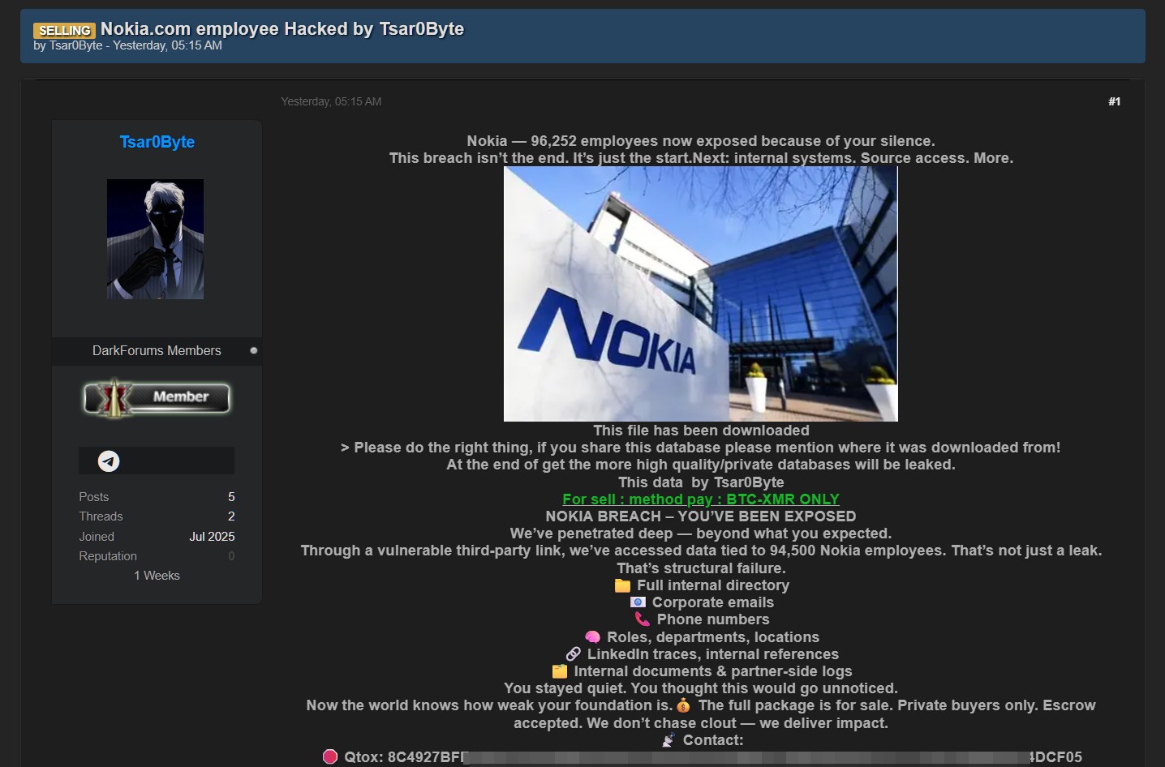
Task: Open the green BTC-XMR ONLY payment link
Action: (x=700, y=499)
